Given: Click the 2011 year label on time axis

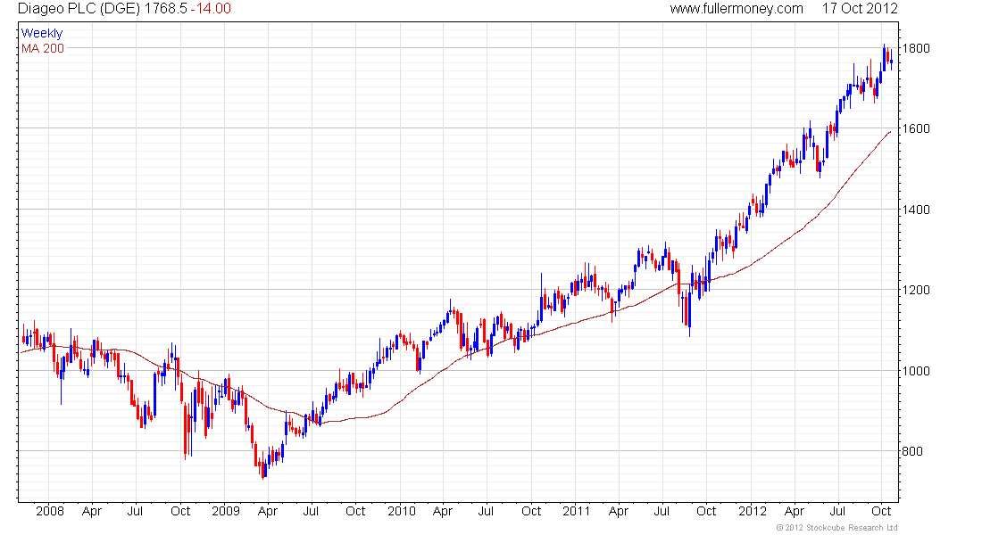Looking at the screenshot, I should 576,511.
